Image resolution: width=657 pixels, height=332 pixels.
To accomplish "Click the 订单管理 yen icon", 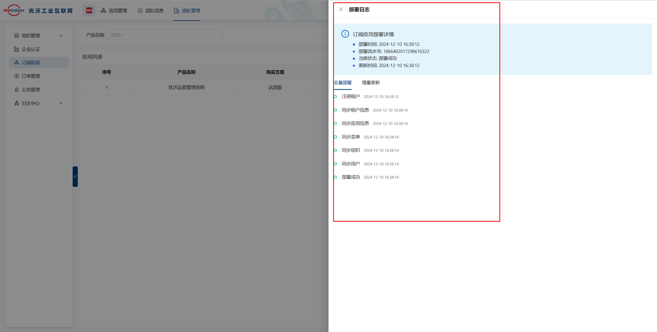I will (16, 76).
